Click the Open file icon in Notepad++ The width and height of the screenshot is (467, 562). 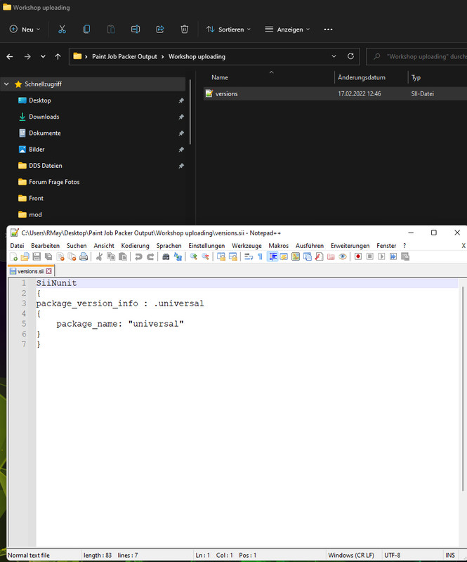(x=25, y=256)
